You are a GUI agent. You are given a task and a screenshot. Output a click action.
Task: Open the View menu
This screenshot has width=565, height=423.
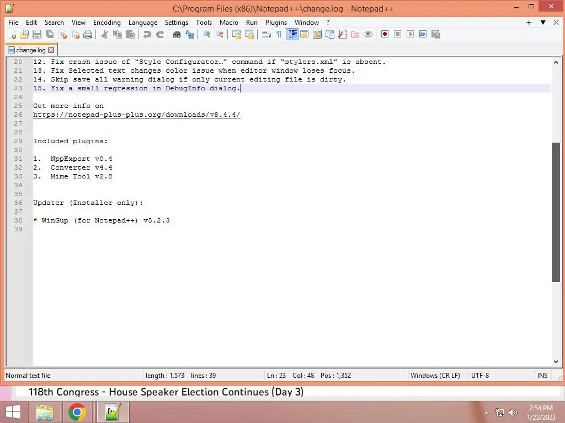(x=78, y=22)
